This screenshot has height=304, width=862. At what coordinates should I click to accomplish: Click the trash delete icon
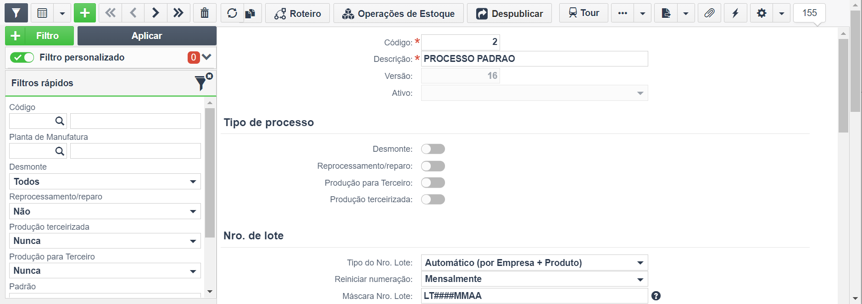coord(205,13)
